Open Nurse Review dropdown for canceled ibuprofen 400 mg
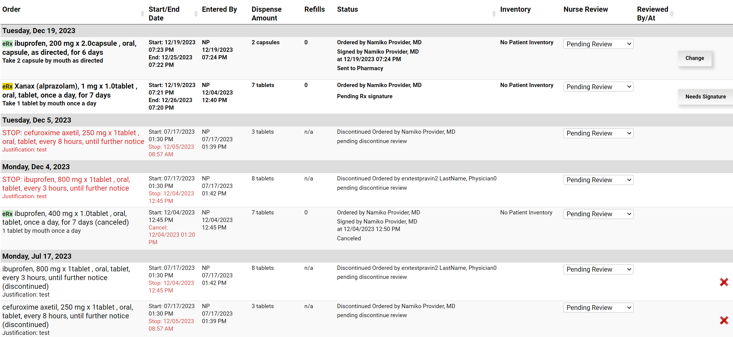Screen dimensions: 733x337 (598, 214)
